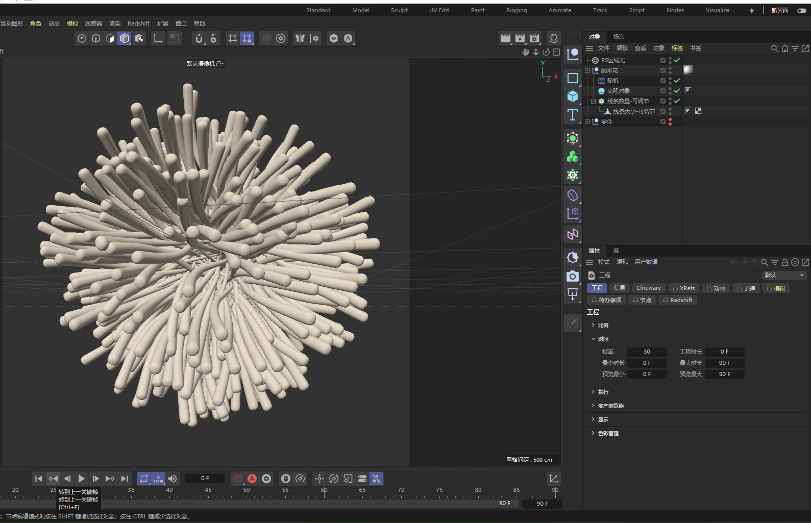Open the axis mode L-shaped icon
The image size is (811, 523).
click(x=158, y=38)
